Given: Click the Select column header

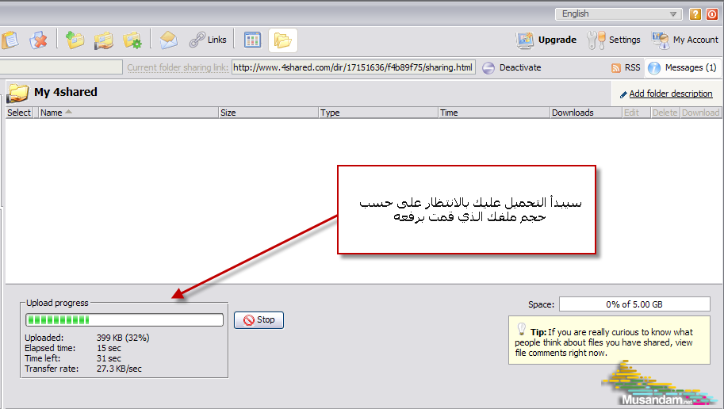Looking at the screenshot, I should [x=19, y=113].
